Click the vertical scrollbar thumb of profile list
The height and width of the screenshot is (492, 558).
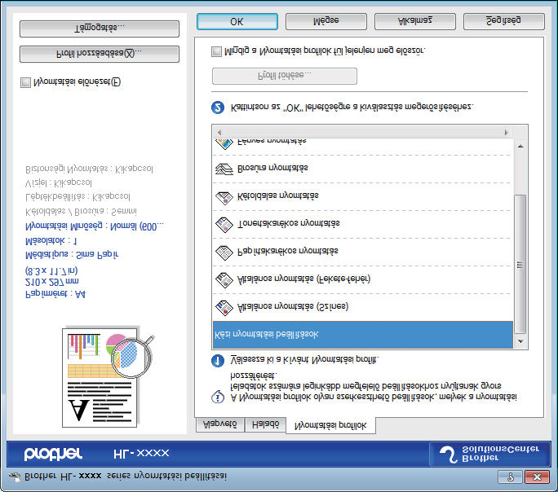(x=520, y=264)
